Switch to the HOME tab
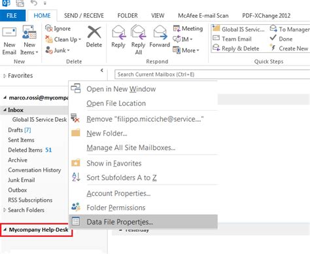 [x=42, y=16]
